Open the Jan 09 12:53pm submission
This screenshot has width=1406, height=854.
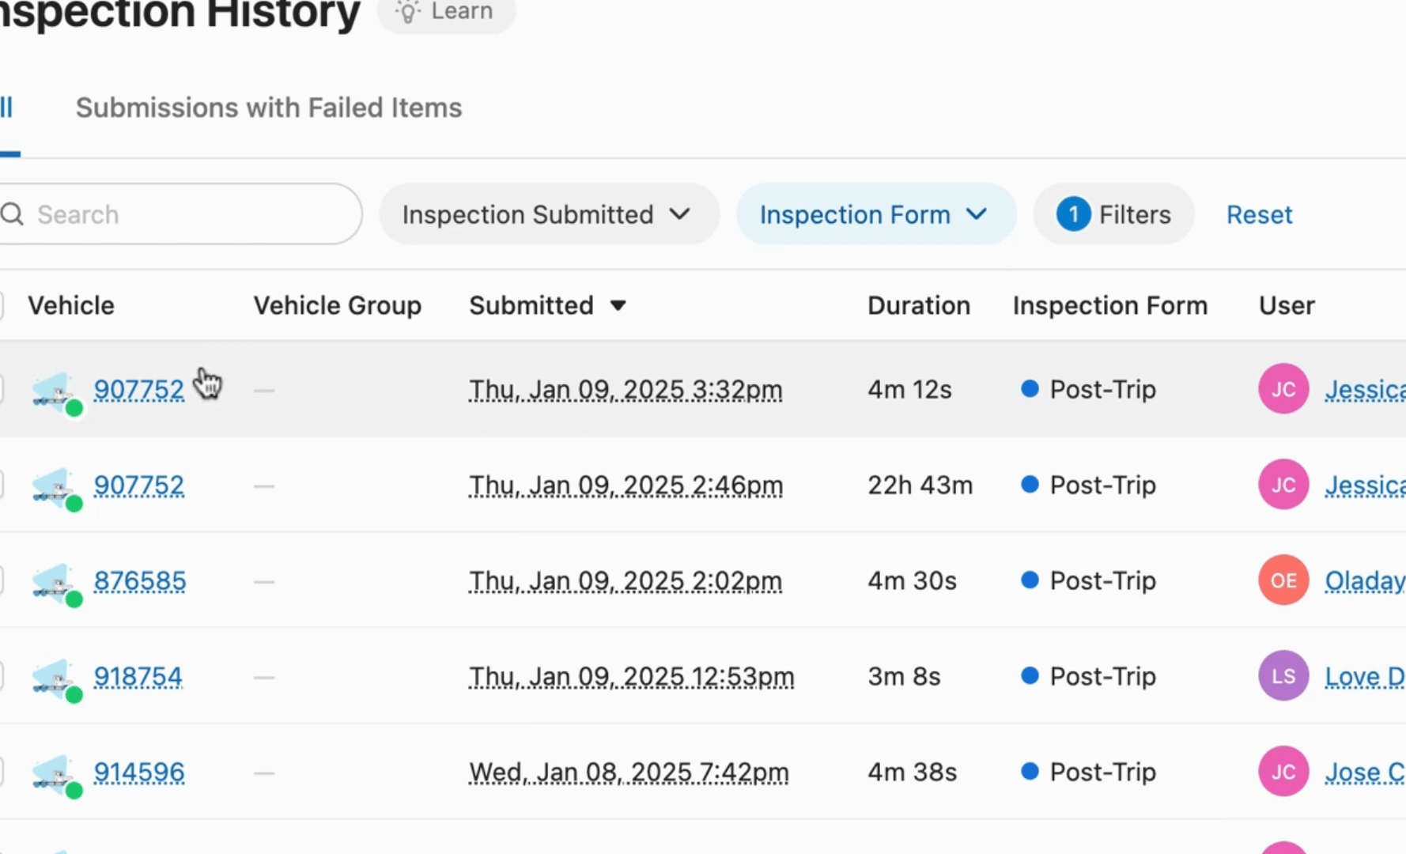pyautogui.click(x=631, y=677)
